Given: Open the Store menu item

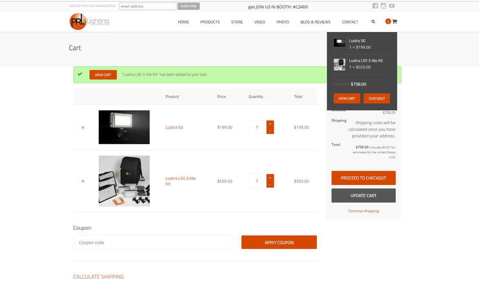Looking at the screenshot, I should 237,22.
